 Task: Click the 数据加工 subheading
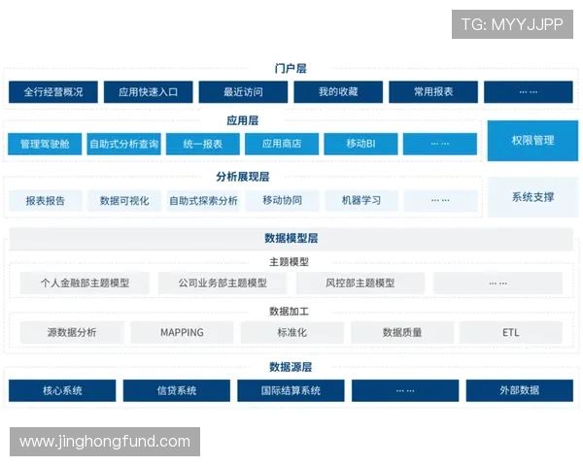289,312
